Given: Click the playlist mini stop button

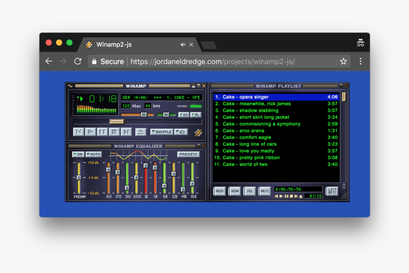Looking at the screenshot, I should point(292,196).
